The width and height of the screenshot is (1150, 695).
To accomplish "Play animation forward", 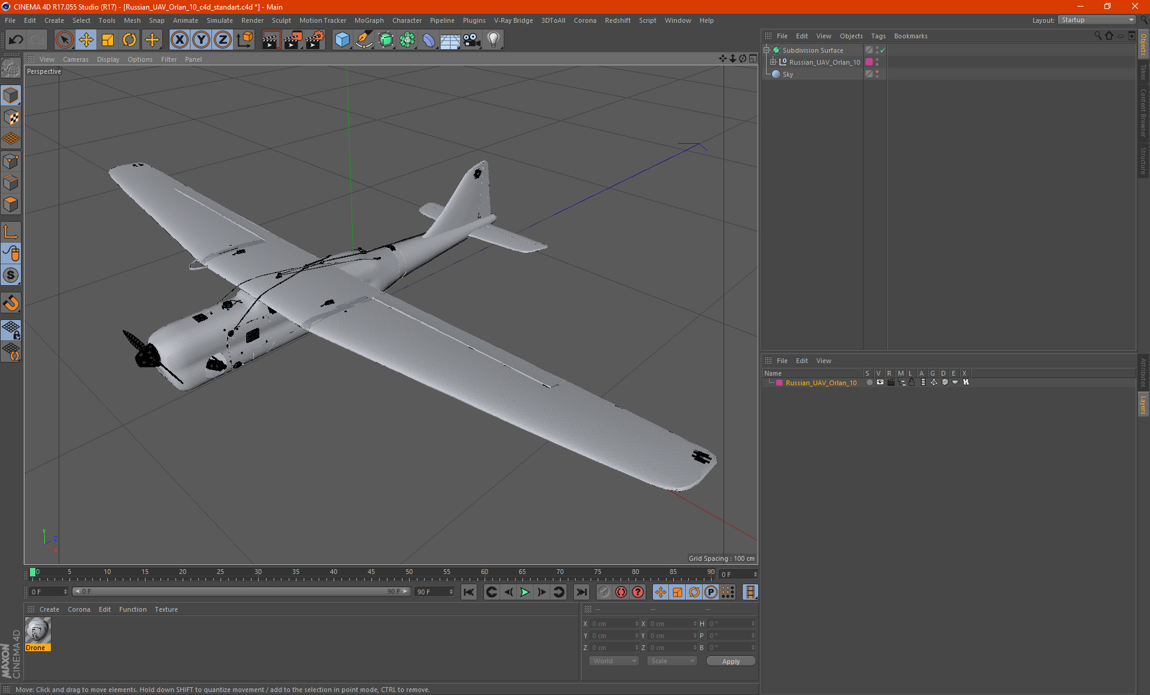I will [525, 592].
